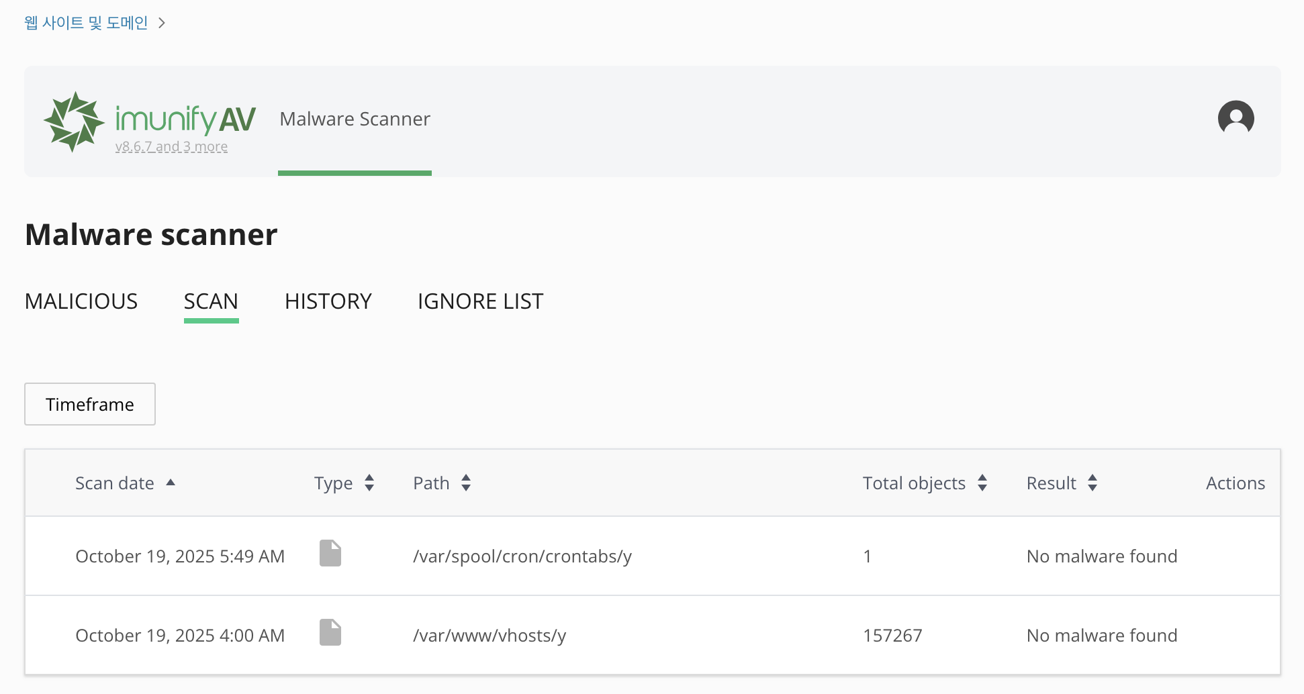Open the user profile avatar icon

pos(1236,119)
